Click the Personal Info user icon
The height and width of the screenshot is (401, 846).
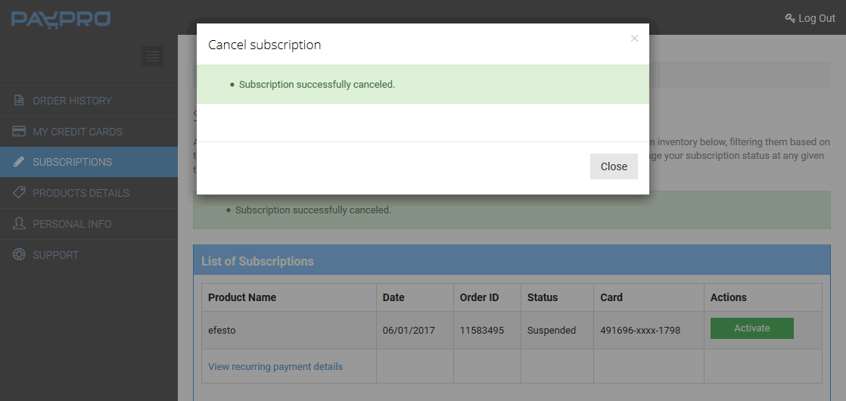[x=19, y=223]
